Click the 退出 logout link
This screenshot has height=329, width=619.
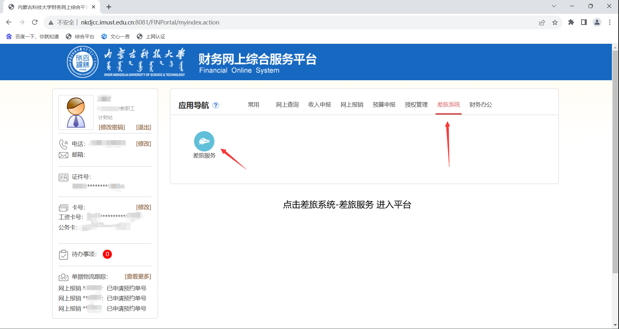click(143, 127)
